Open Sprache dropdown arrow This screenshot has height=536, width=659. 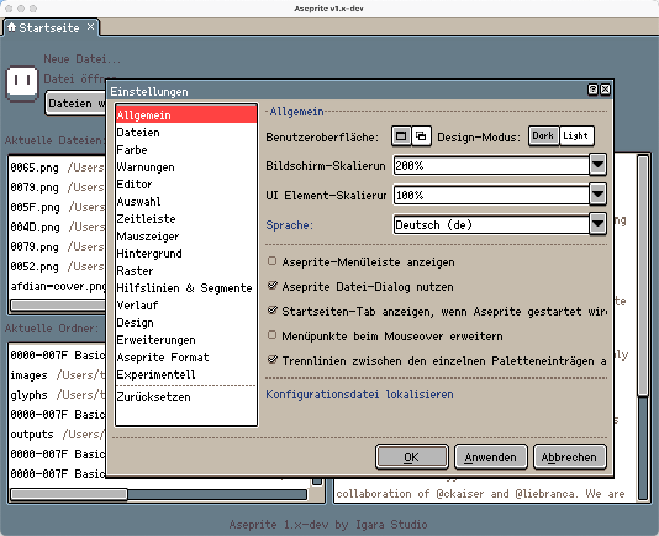click(x=598, y=224)
